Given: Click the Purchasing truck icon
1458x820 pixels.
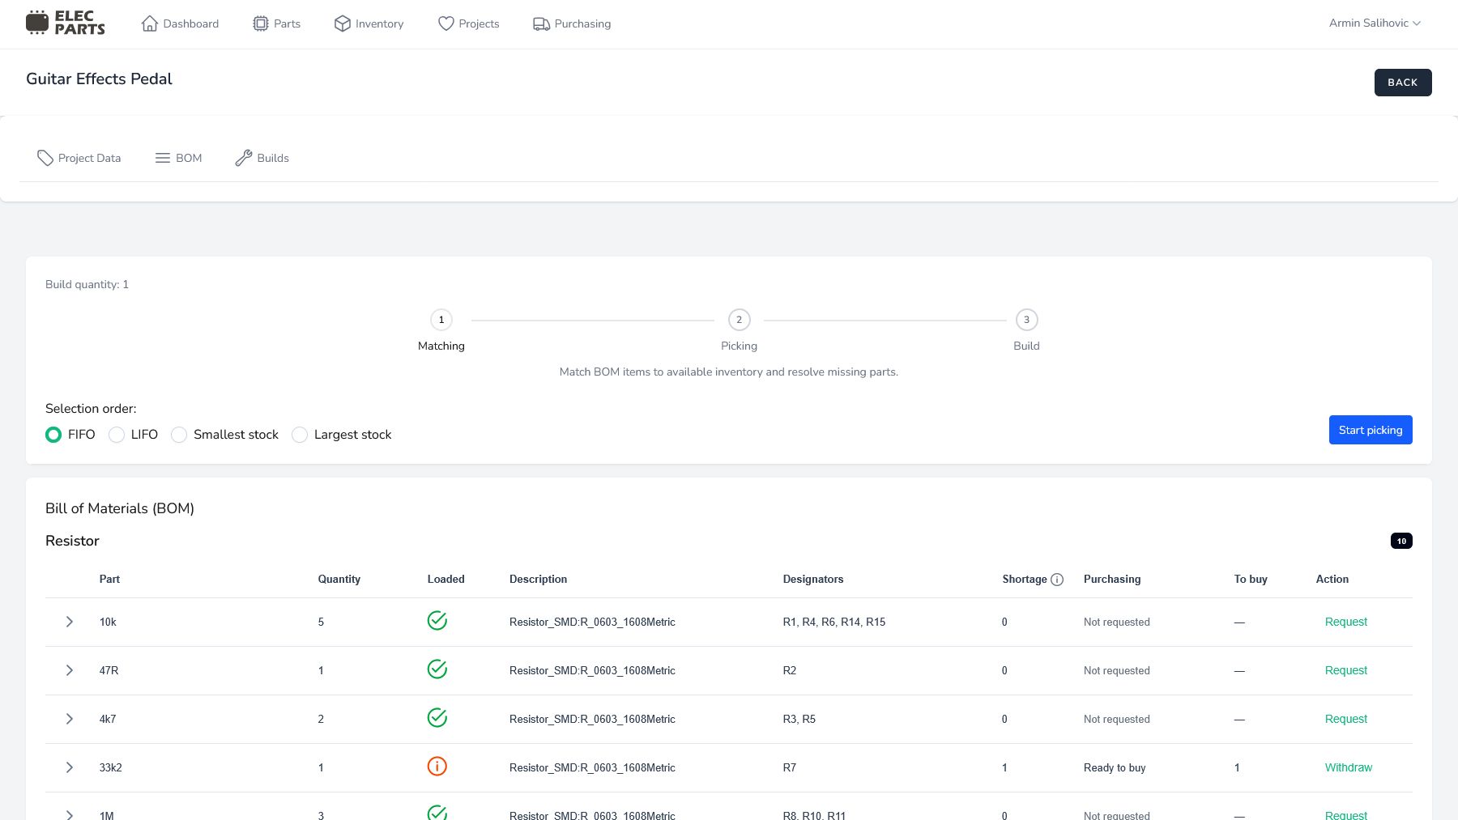Looking at the screenshot, I should pyautogui.click(x=541, y=23).
